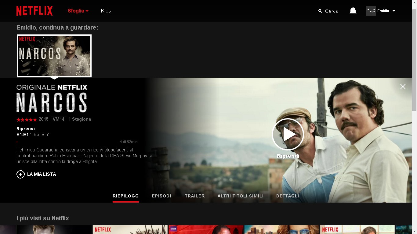This screenshot has height=234, width=417.
Task: Click the large play button on Narcos
Action: click(288, 134)
